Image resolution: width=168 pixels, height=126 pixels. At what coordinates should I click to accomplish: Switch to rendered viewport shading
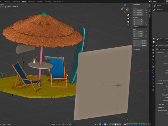(120, 124)
